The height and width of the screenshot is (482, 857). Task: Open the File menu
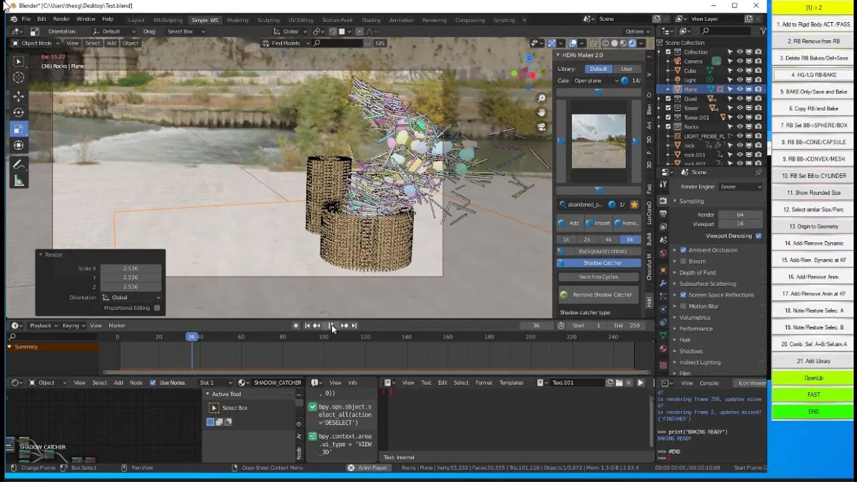coord(26,19)
